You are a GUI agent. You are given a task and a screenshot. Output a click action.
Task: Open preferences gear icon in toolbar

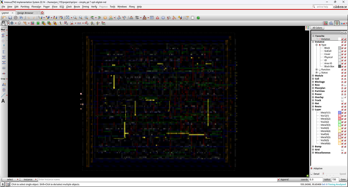click(x=16, y=18)
